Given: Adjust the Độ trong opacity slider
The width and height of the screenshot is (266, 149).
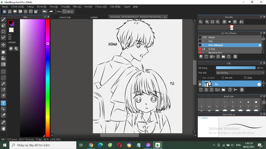Looking at the screenshot, I should (x=236, y=68).
